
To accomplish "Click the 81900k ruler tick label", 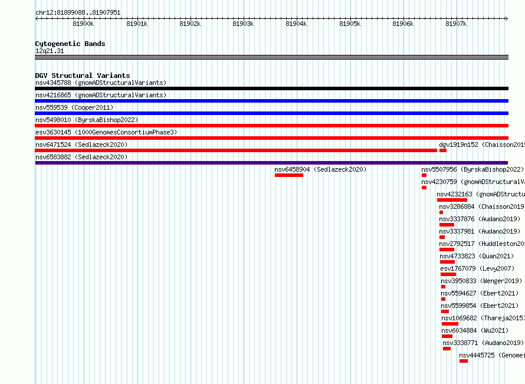I will [x=83, y=24].
